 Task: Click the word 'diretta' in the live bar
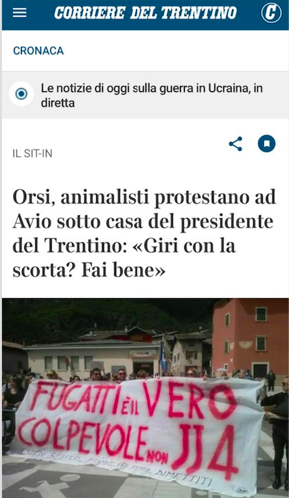58,103
